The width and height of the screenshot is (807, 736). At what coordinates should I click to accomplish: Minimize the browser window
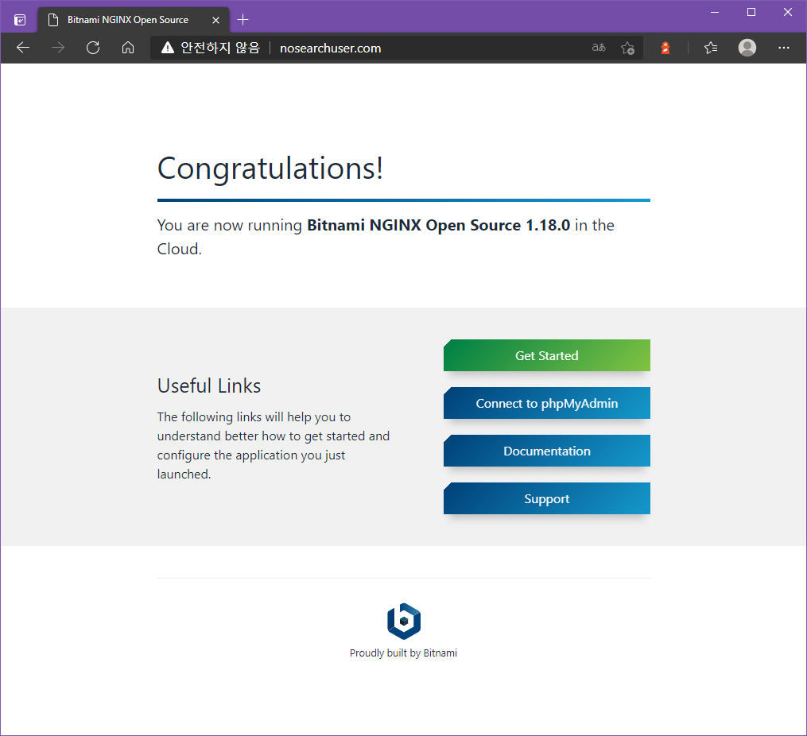tap(714, 12)
